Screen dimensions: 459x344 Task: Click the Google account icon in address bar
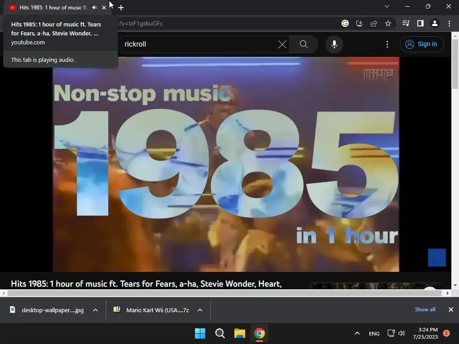(345, 23)
